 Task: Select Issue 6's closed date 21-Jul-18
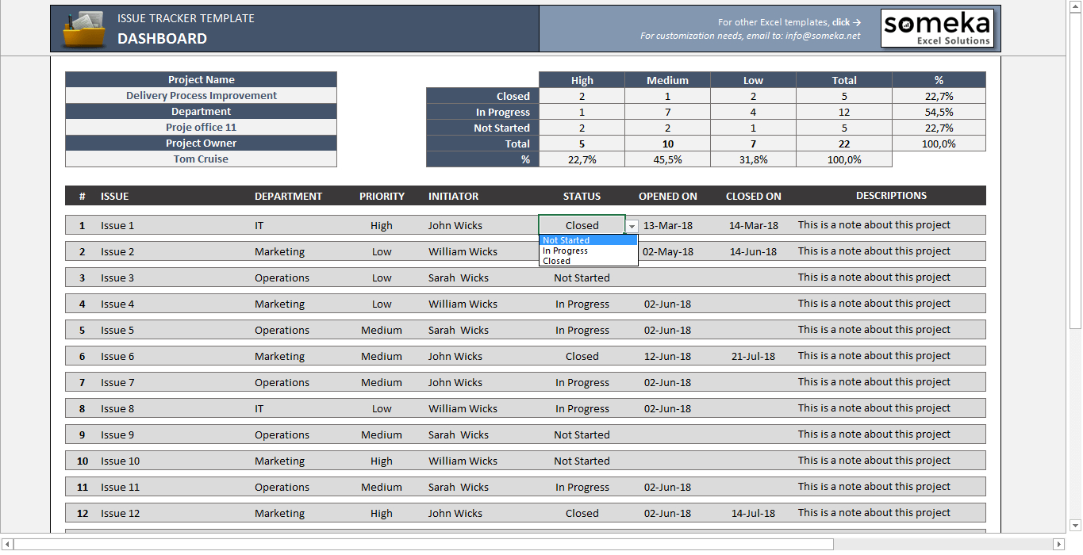[x=754, y=356]
